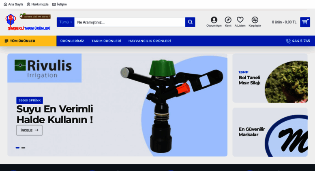Viewport: 315px width, 171px height.
Task: Select the second slider dot indicator
Action: pos(23,148)
